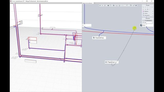Close the Водяное отопление tab
Image resolution: width=164 pixels, height=92 pixels.
click(x=93, y=3)
